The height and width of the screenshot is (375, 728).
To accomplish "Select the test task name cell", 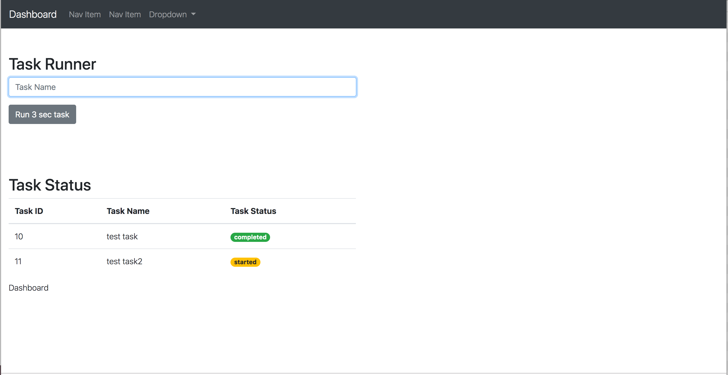I will pyautogui.click(x=122, y=237).
